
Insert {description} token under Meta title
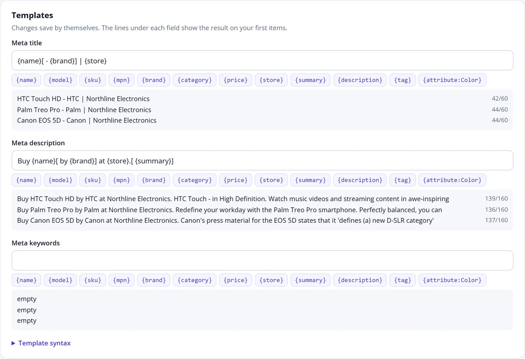tap(360, 80)
